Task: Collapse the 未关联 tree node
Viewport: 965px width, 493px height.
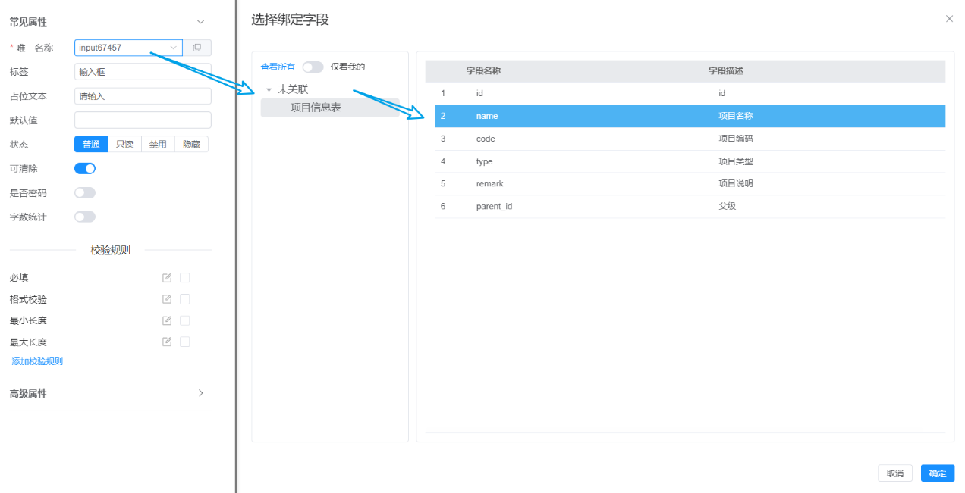Action: (x=269, y=89)
